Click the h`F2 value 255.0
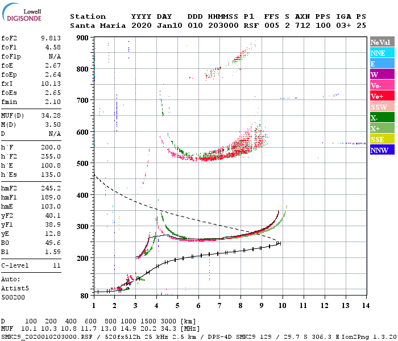Screen dimensions: 398x341 [51, 156]
